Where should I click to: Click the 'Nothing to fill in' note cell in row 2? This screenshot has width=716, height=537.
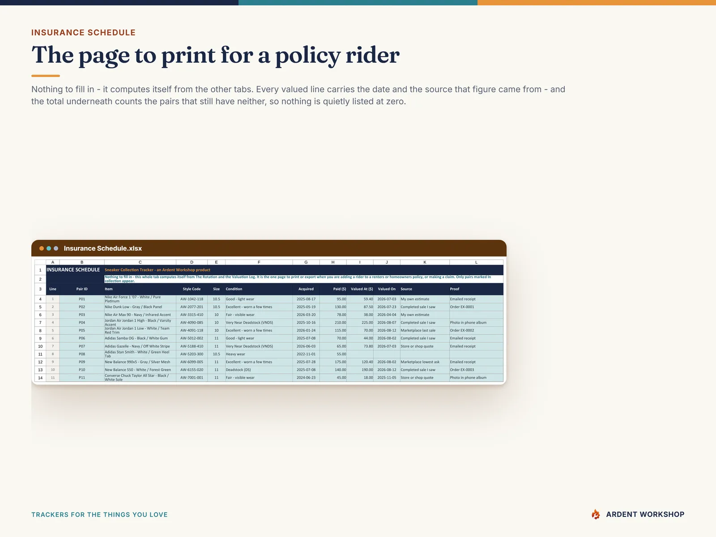(304, 279)
